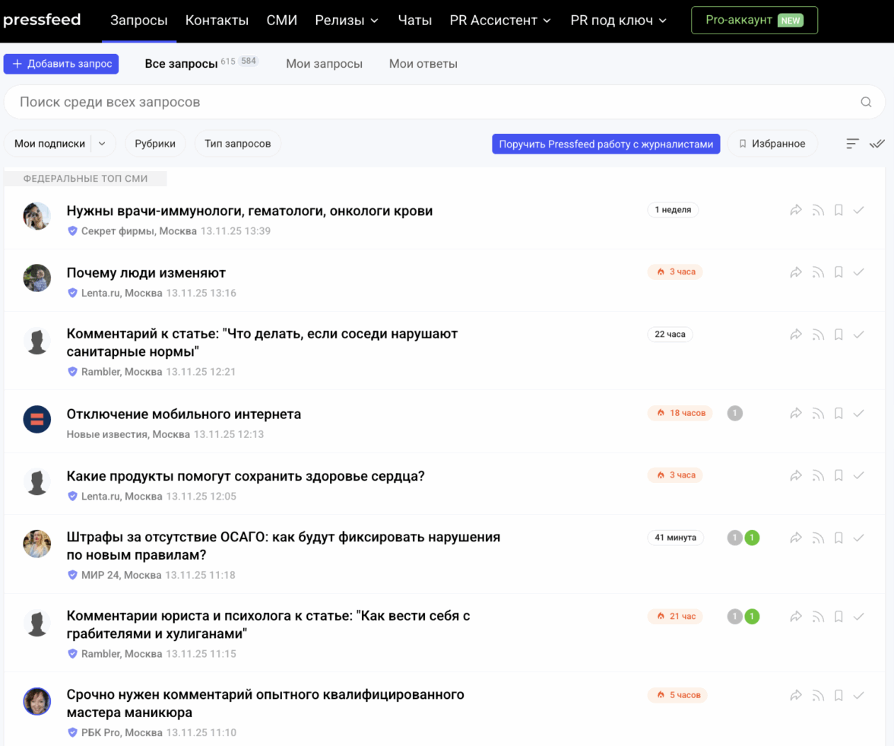Viewport: 894px width, 746px height.
Task: Toggle checkmark on the Rambler neighbors request
Action: (x=858, y=335)
